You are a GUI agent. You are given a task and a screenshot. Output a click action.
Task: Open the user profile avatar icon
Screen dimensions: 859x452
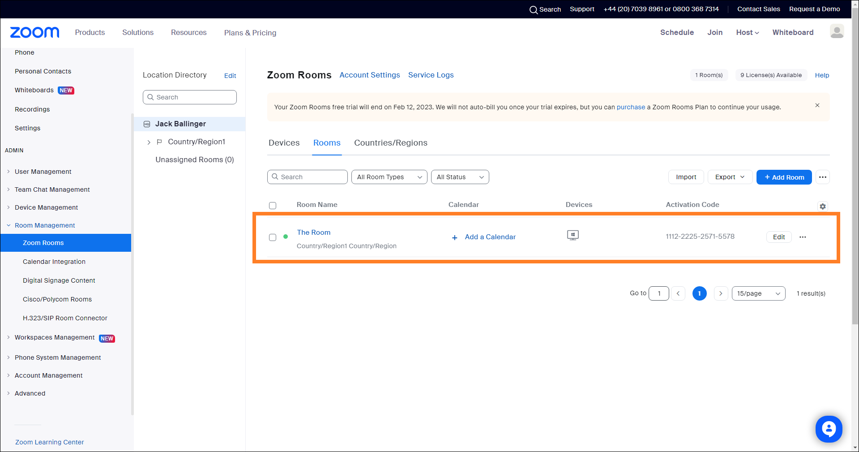click(837, 31)
